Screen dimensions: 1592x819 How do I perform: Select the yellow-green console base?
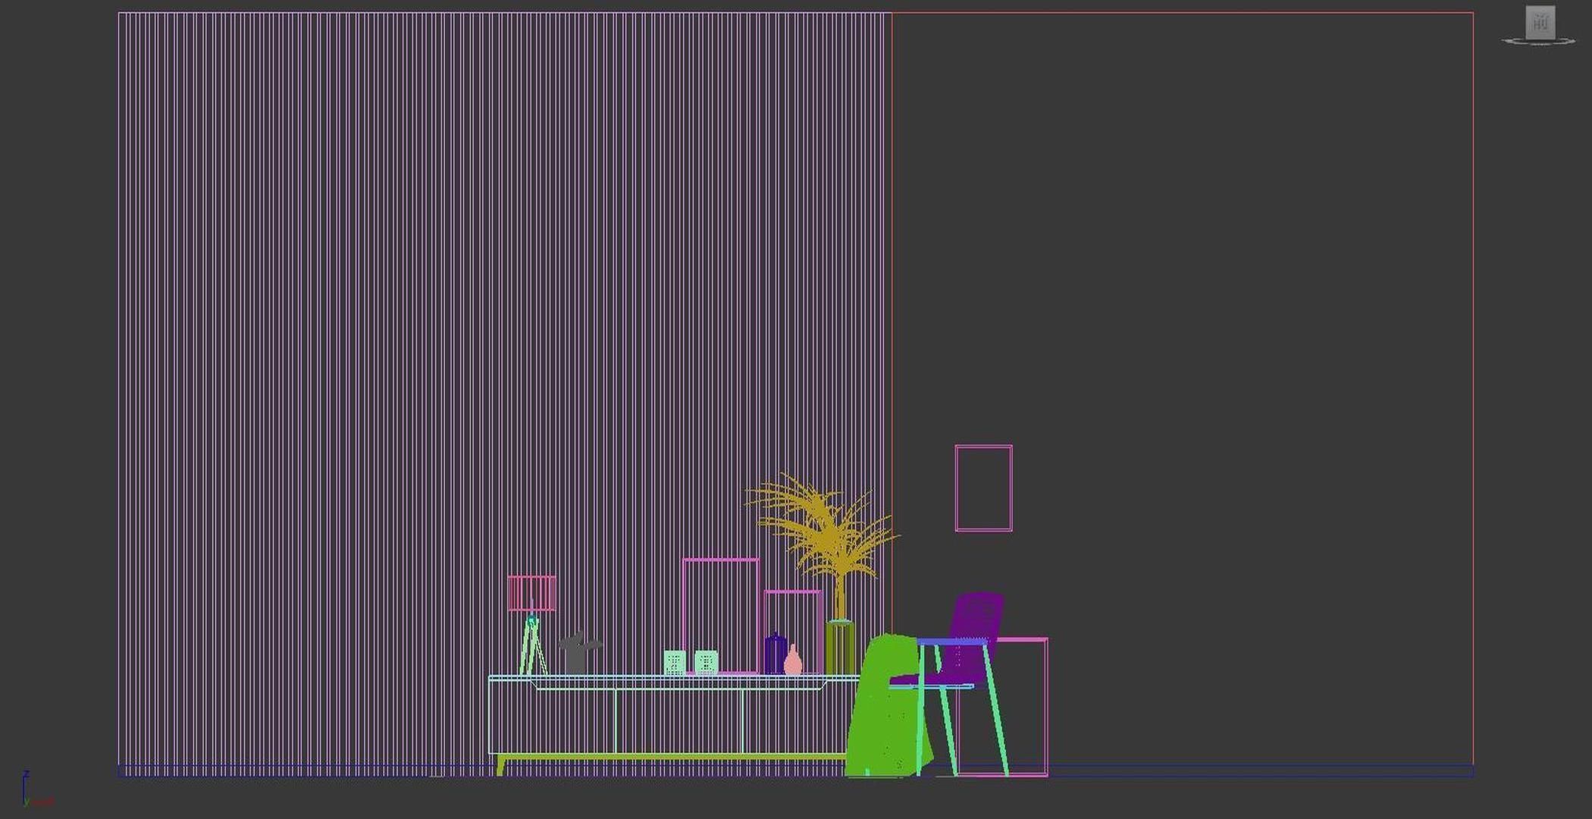coord(667,757)
